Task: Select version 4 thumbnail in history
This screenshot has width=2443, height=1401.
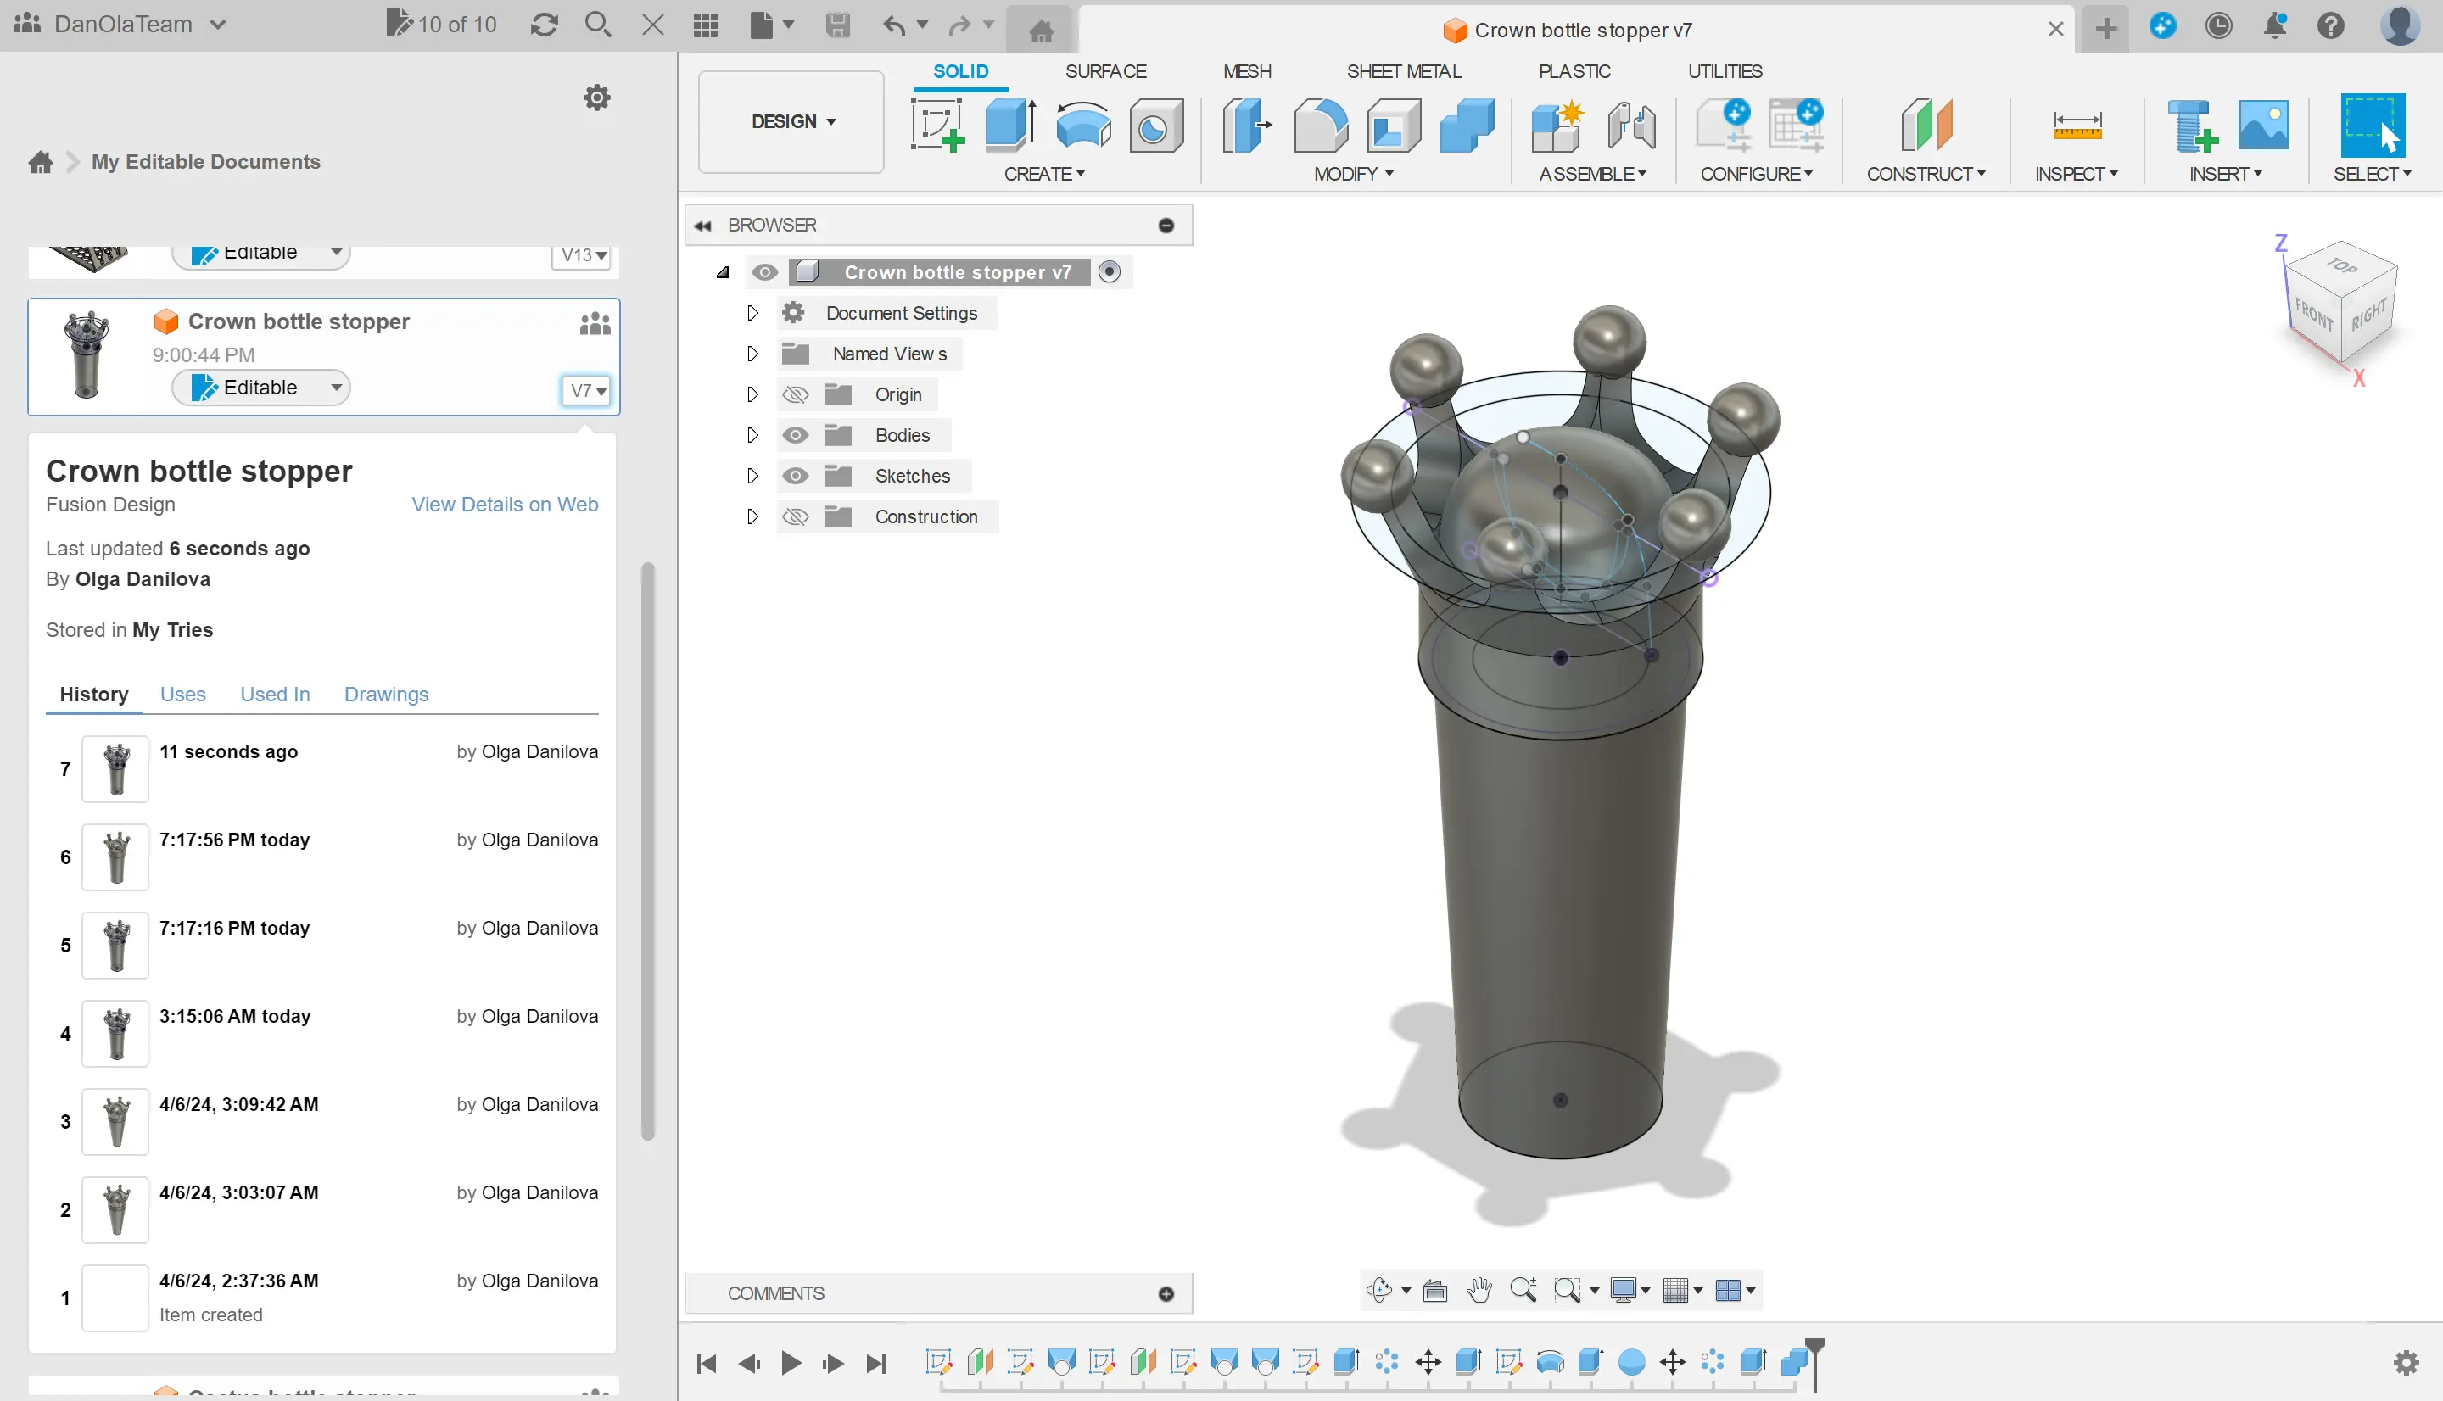Action: 115,1032
